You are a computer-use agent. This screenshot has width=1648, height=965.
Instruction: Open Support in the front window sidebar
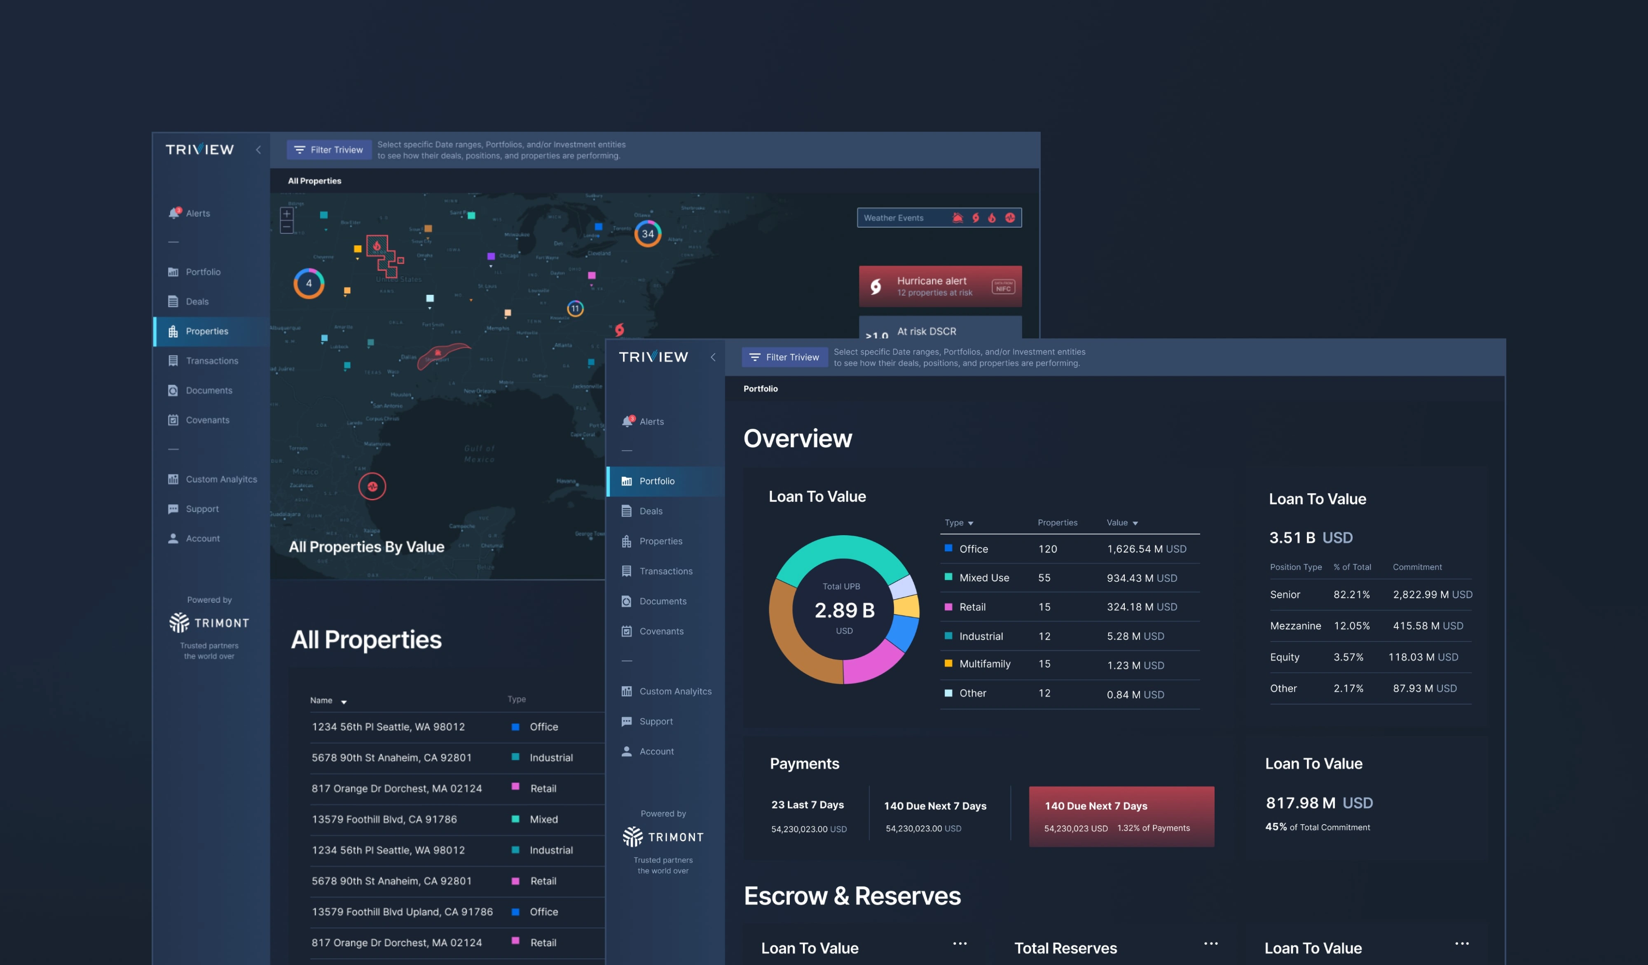point(656,721)
